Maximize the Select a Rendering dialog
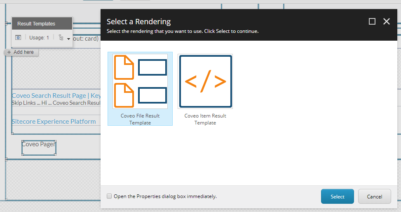Image resolution: width=401 pixels, height=212 pixels. click(372, 21)
